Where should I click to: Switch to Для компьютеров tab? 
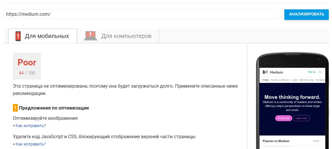[118, 36]
